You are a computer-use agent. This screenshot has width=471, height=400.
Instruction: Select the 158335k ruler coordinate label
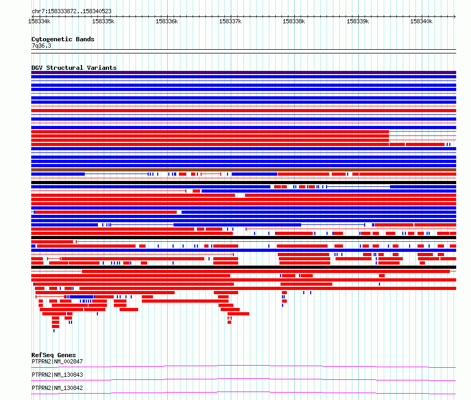pos(103,21)
